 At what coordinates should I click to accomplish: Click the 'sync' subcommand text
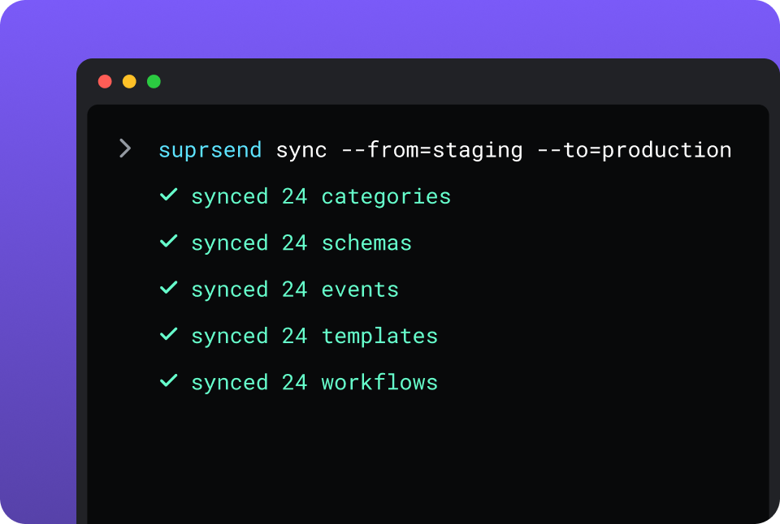(301, 150)
